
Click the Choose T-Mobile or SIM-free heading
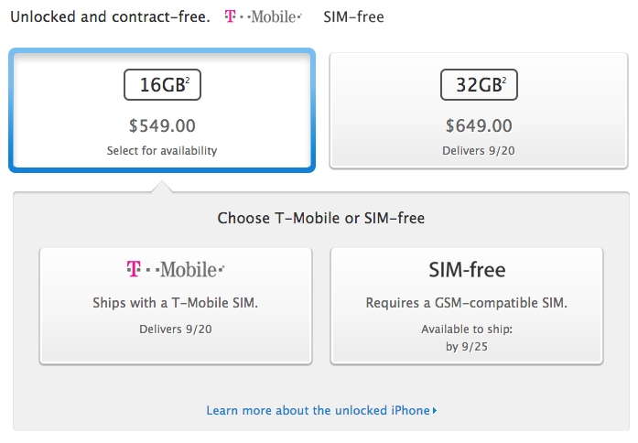321,218
